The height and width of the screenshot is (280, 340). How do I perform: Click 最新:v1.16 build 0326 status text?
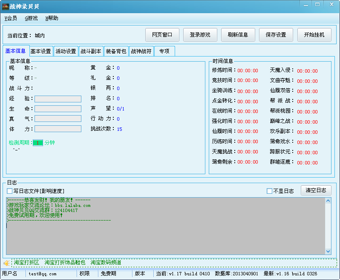pos(290,274)
